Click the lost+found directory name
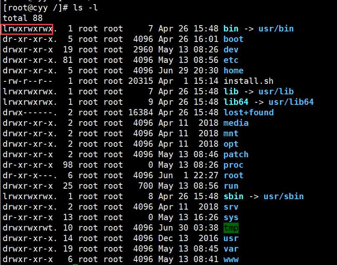Viewport: 337px width, 265px height. click(x=248, y=113)
